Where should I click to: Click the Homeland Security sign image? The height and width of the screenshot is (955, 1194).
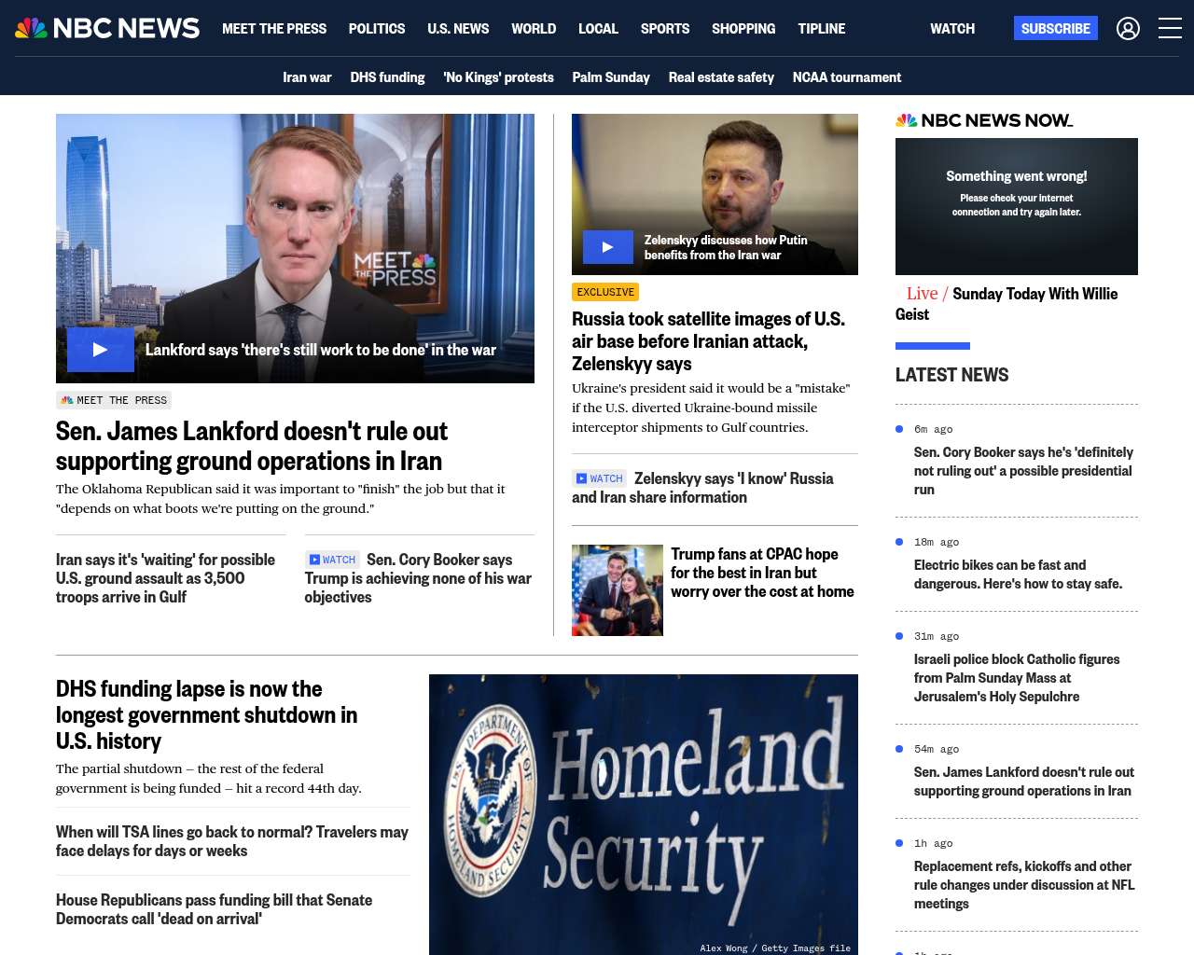(644, 814)
